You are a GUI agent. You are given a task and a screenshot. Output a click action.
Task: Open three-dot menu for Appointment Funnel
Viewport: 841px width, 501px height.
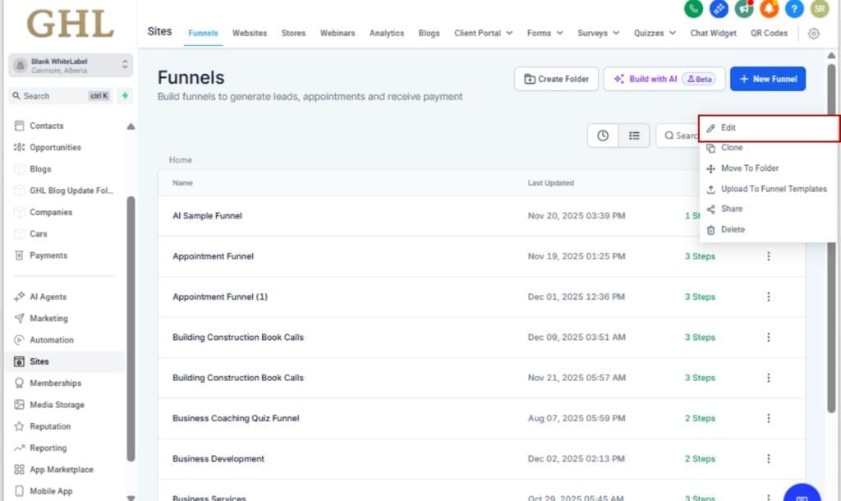pos(769,256)
